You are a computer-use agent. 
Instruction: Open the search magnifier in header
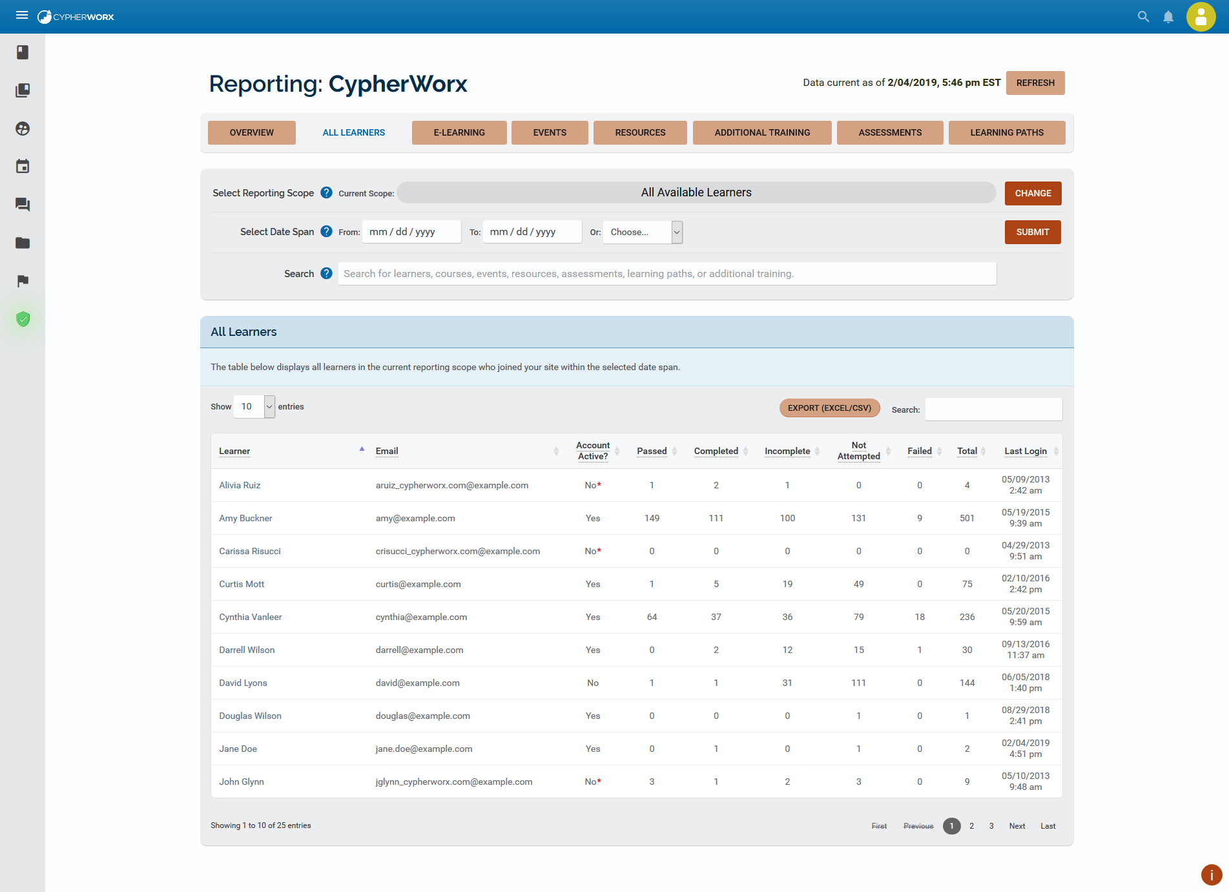(1143, 17)
